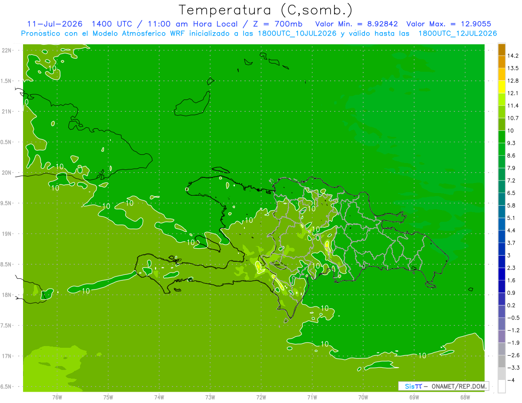
Task: Click the '1400 UTC' time text
Action: click(x=111, y=24)
